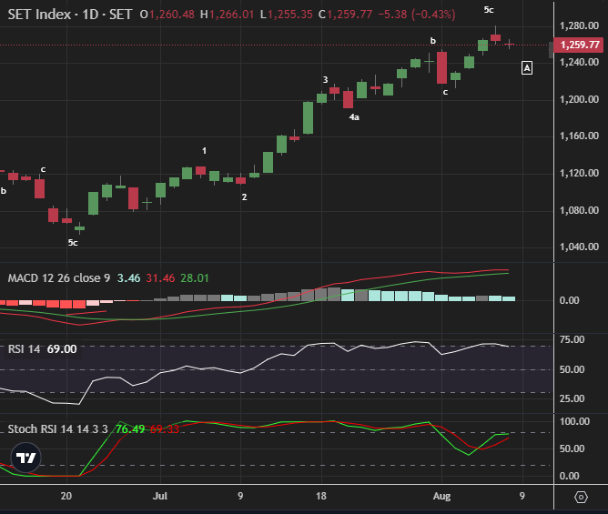Click the MACD signal value 28.01

(x=195, y=278)
